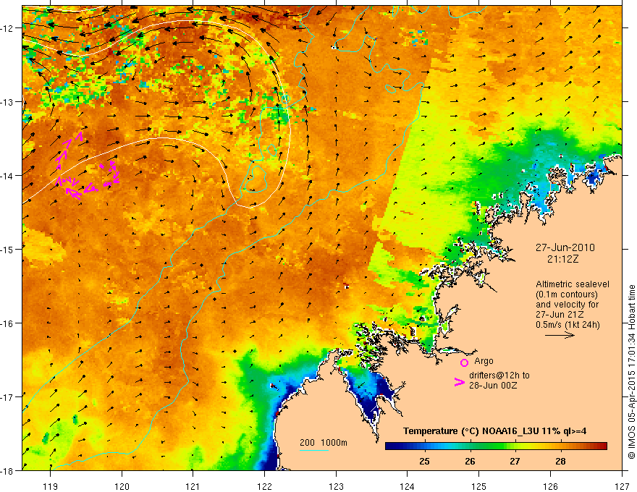Click the dark red end of the temperature colorbar
637x492 pixels.
tap(602, 446)
